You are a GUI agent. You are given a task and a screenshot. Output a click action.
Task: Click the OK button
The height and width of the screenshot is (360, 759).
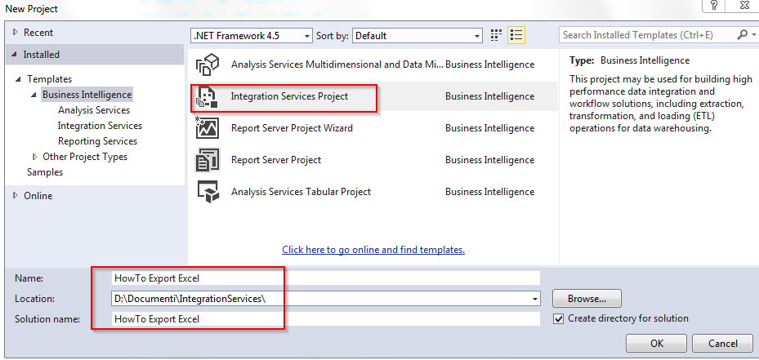656,344
